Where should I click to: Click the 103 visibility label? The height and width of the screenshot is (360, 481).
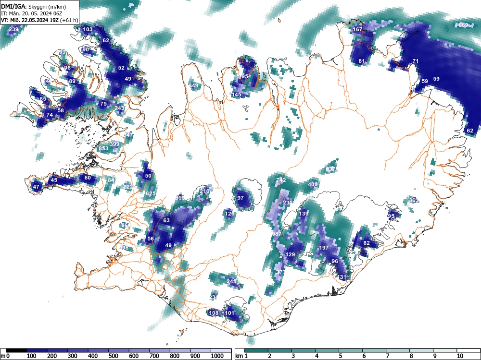pos(88,29)
